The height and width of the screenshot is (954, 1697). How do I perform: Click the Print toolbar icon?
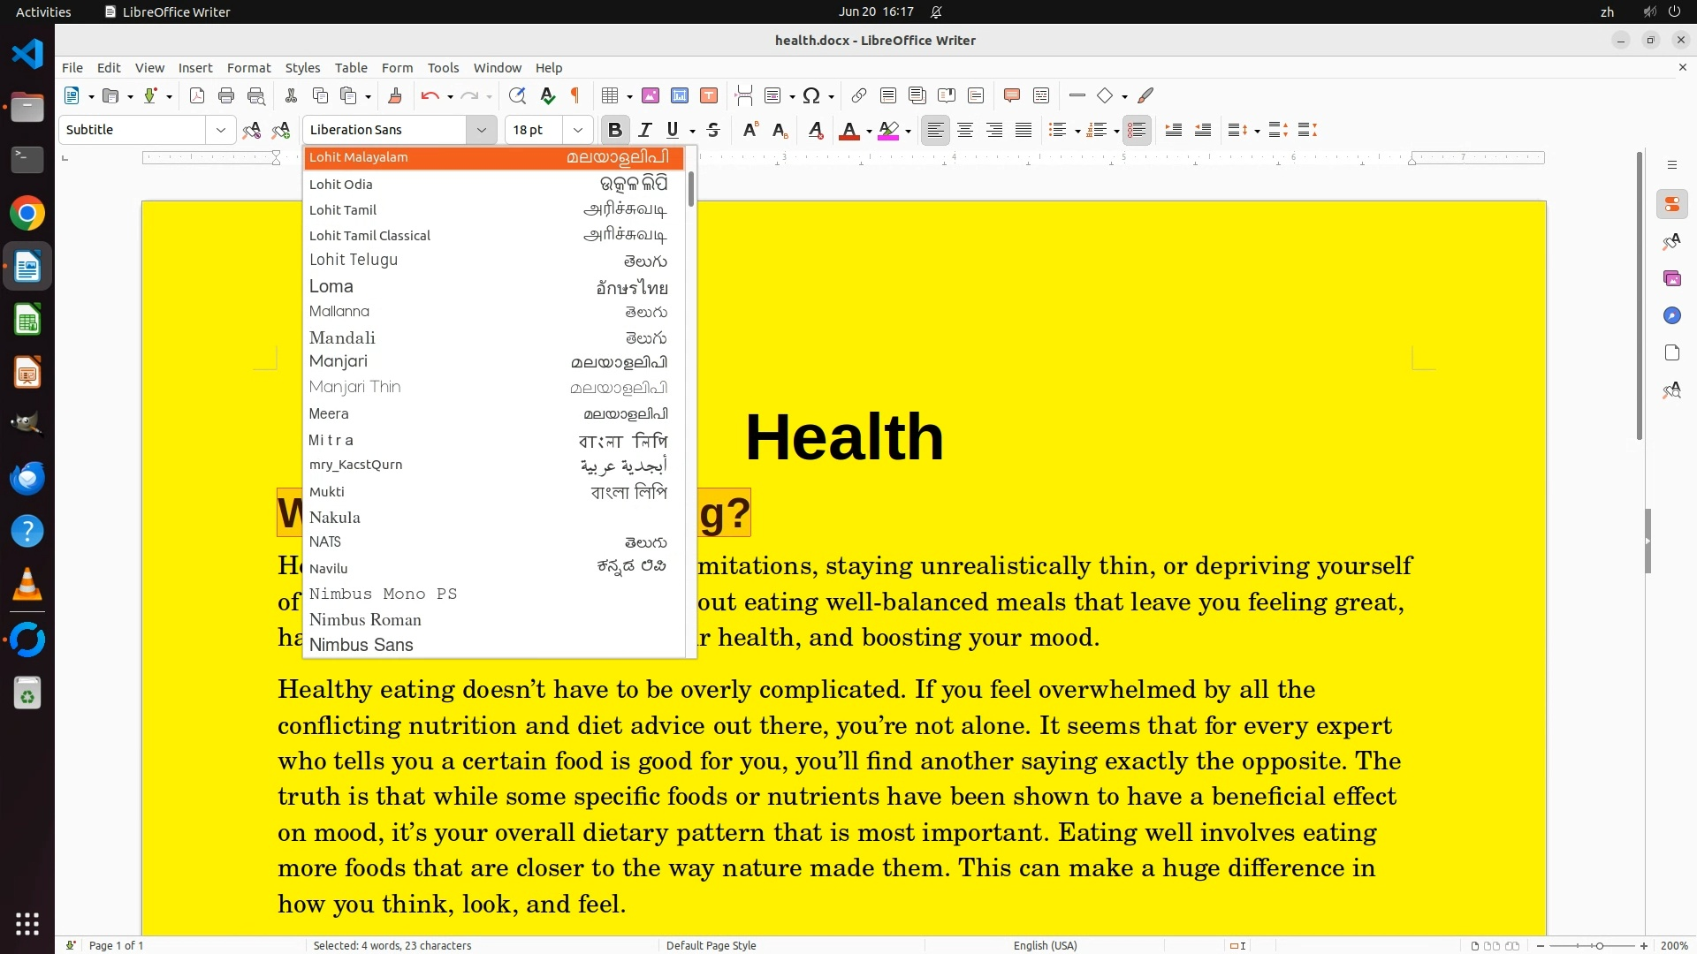pyautogui.click(x=226, y=95)
